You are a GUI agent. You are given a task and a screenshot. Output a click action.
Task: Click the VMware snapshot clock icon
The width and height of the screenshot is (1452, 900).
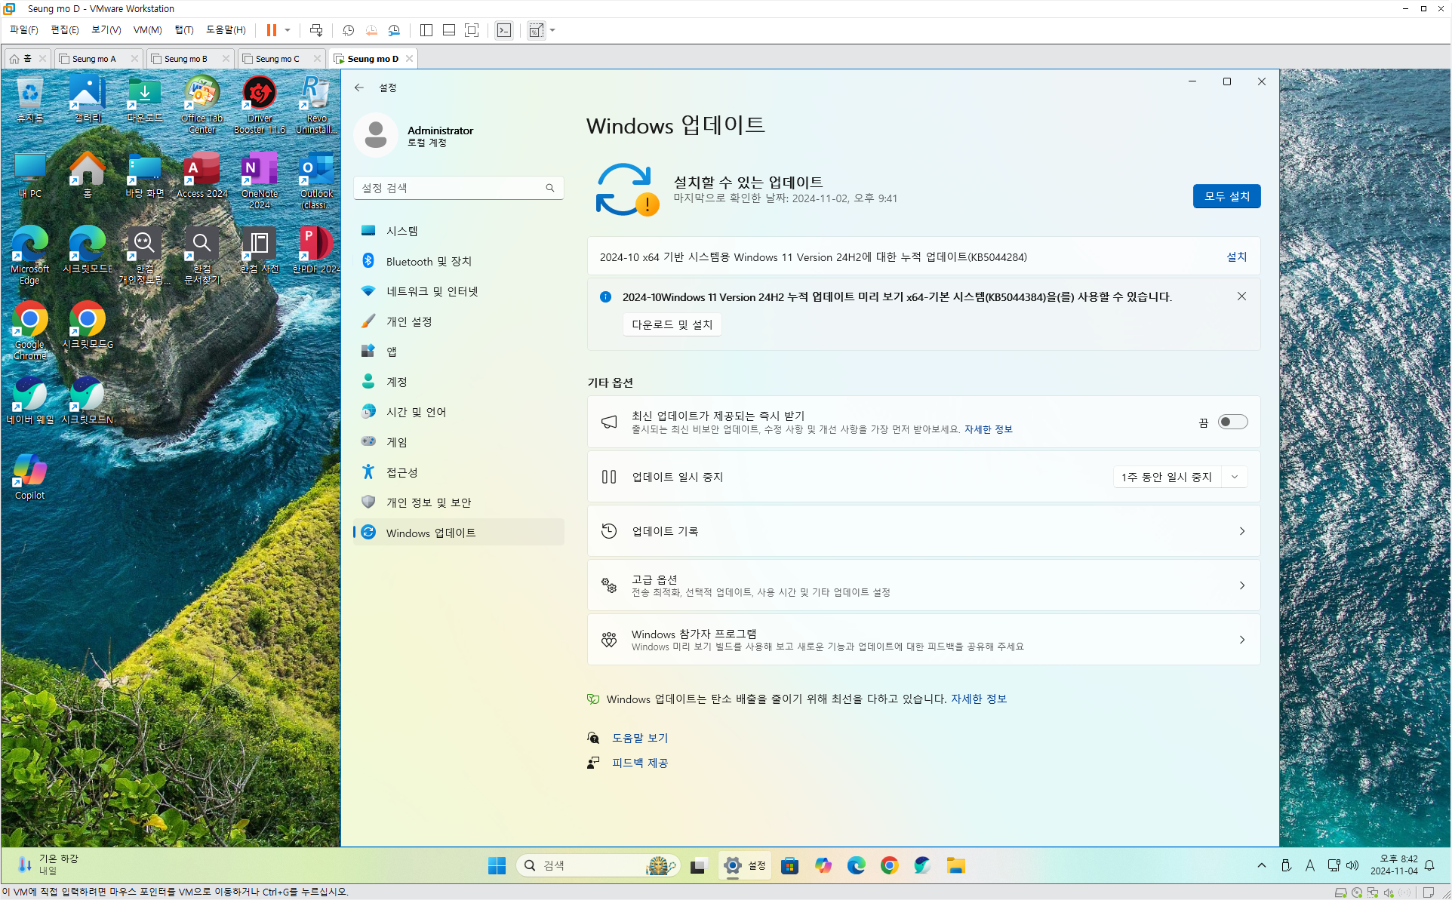(x=348, y=30)
